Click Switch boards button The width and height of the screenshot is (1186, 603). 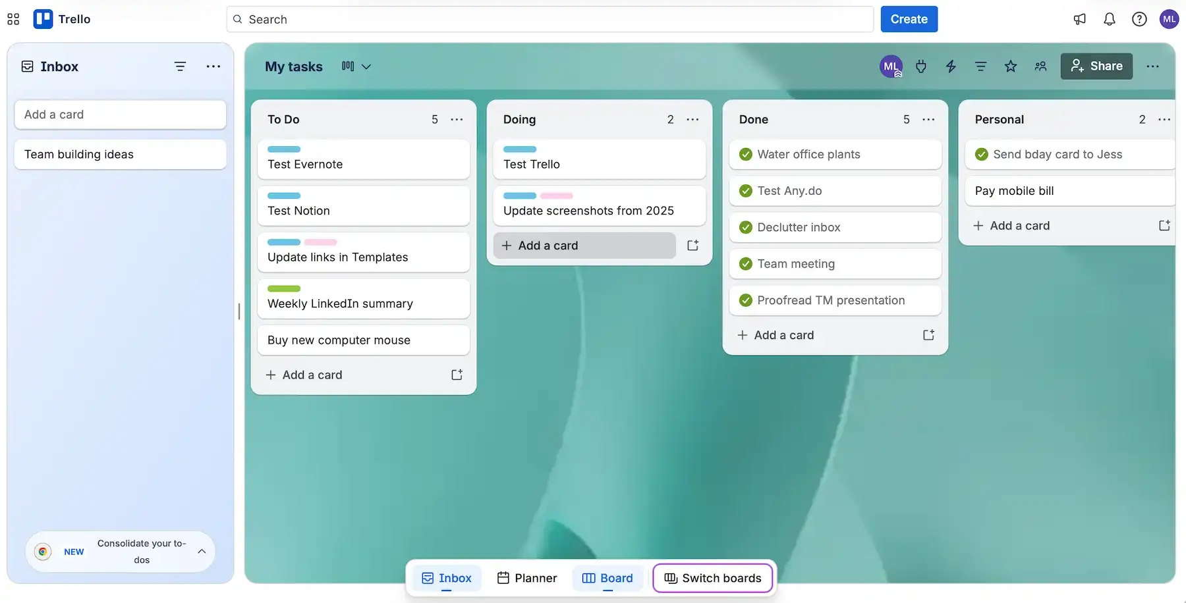(x=713, y=578)
